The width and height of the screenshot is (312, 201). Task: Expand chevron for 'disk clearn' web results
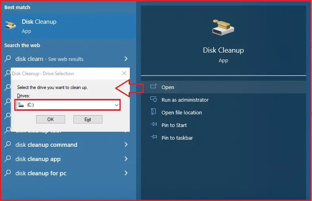[x=126, y=59]
